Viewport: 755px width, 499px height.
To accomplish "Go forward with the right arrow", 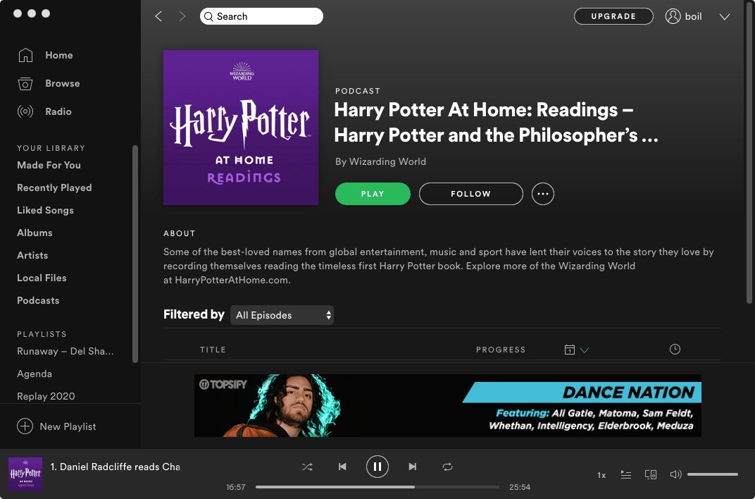I will click(x=182, y=16).
